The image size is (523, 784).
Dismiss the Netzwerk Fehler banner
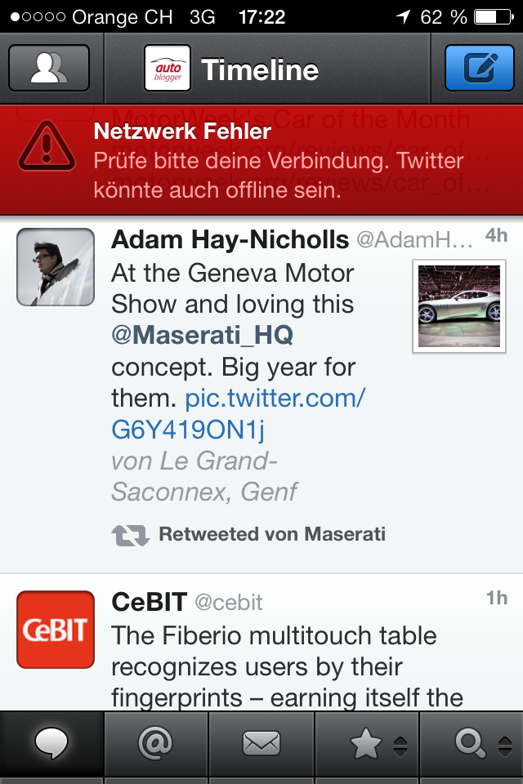click(x=261, y=158)
